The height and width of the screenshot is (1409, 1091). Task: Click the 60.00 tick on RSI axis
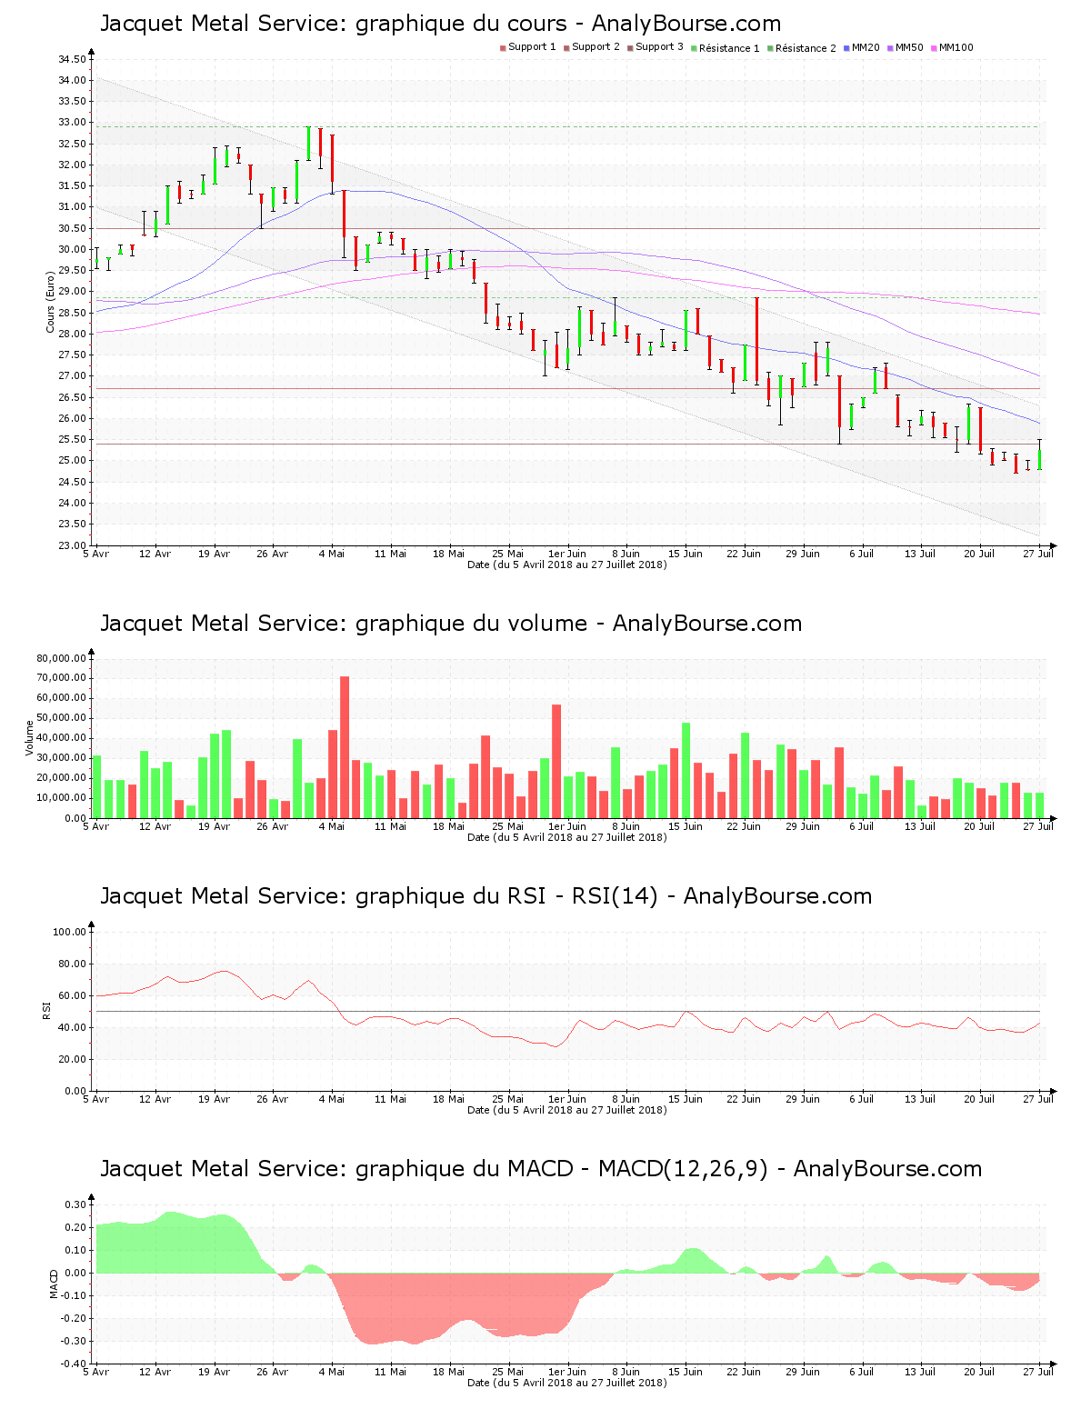(x=72, y=995)
